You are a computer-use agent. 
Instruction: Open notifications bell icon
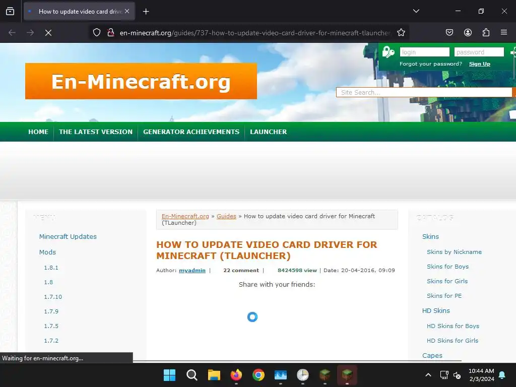tap(502, 375)
